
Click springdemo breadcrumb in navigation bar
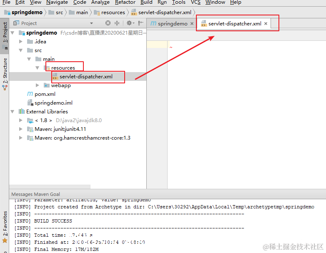click(23, 13)
